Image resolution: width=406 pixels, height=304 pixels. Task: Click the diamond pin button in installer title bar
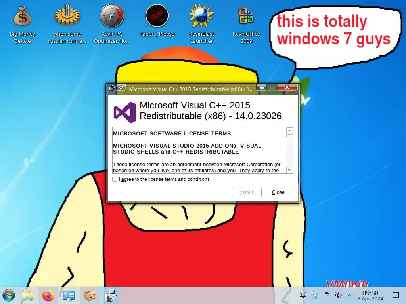[121, 87]
